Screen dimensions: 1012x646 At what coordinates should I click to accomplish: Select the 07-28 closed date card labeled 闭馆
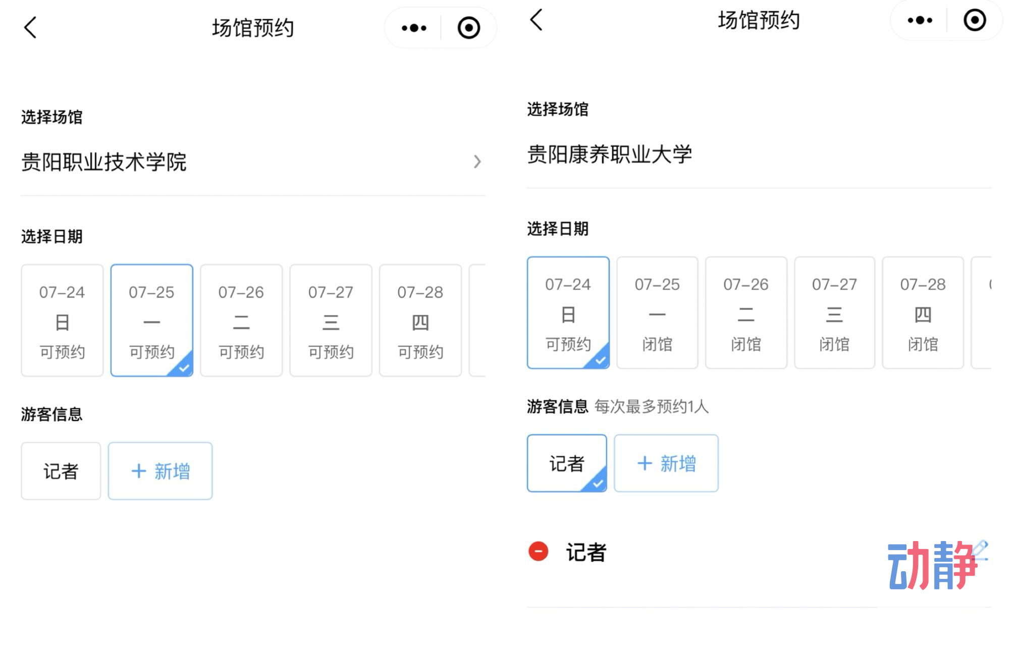click(923, 312)
